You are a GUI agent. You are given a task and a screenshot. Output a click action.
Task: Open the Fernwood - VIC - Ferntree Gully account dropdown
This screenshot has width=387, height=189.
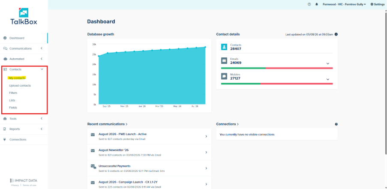click(344, 4)
